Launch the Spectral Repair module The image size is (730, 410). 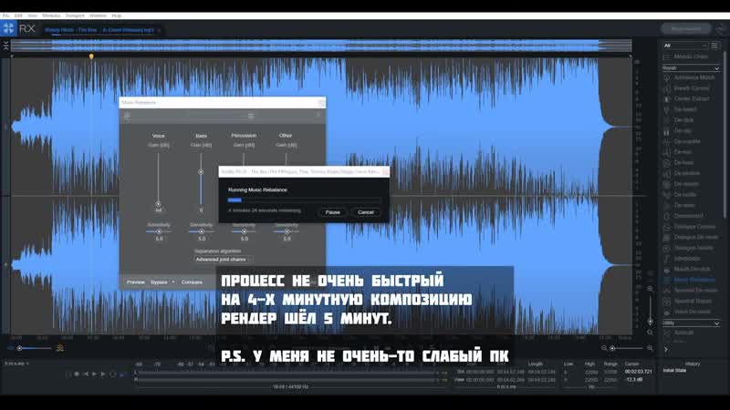tap(693, 301)
